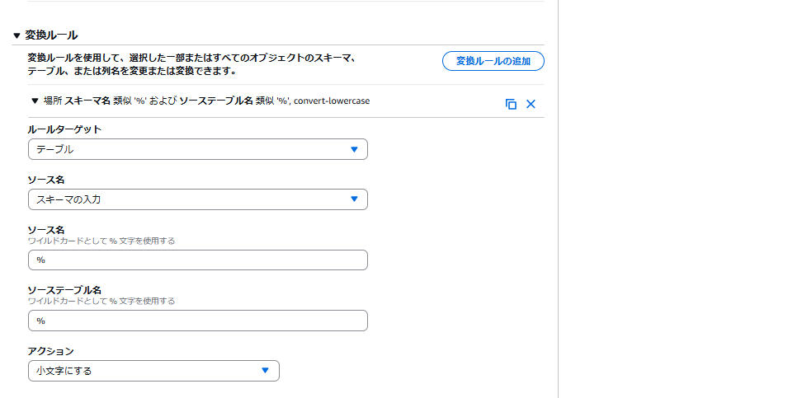Click the ルールターゲット field label

64,129
